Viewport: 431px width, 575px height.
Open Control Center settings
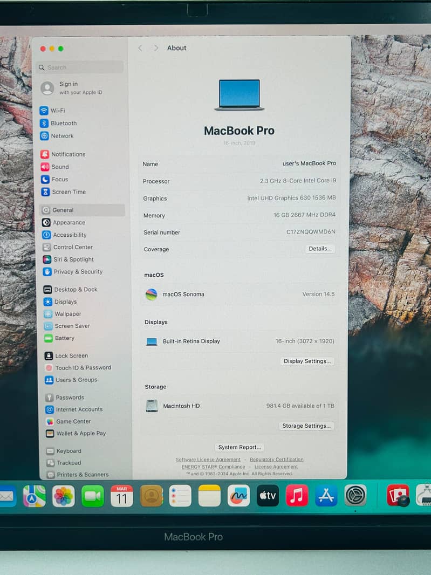(68, 247)
